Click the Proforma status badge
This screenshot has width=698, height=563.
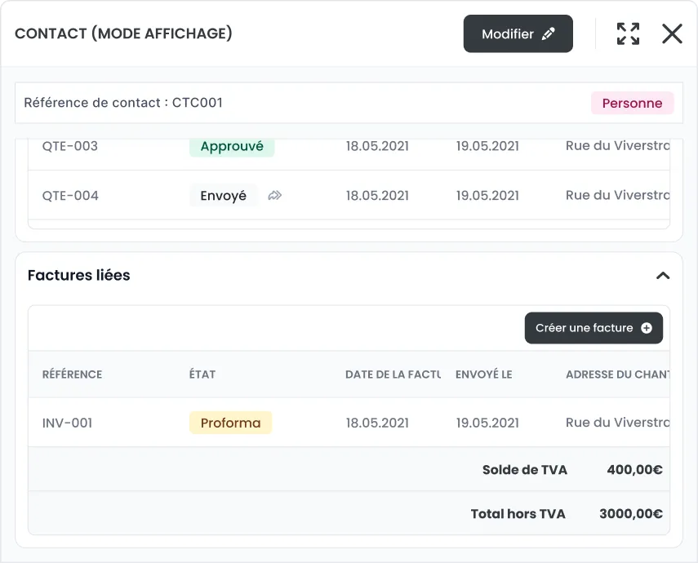(x=230, y=423)
